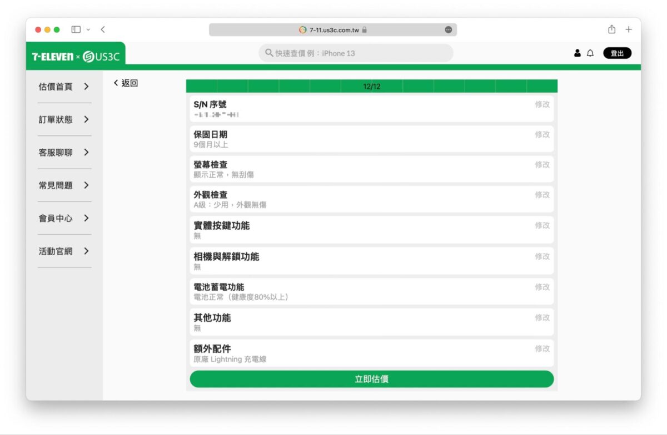The image size is (667, 435).
Task: Click the text 9個月以上
Action: tap(211, 144)
